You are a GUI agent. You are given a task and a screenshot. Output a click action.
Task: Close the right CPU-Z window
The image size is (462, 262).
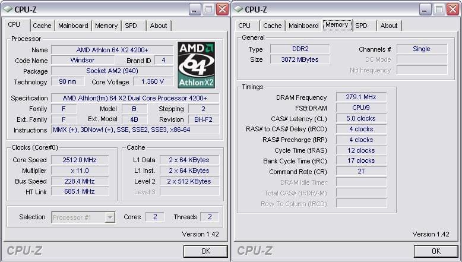click(x=453, y=10)
